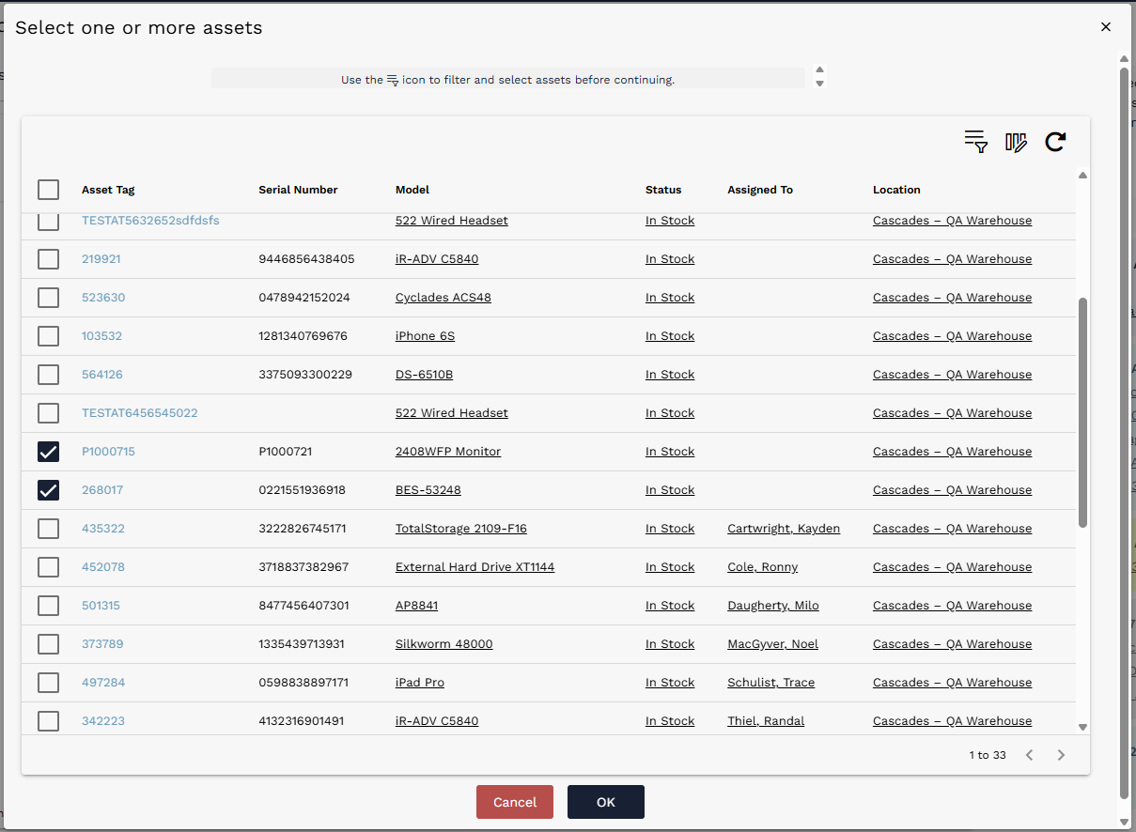Open the DS-6510B model link
Image resolution: width=1136 pixels, height=832 pixels.
(424, 375)
